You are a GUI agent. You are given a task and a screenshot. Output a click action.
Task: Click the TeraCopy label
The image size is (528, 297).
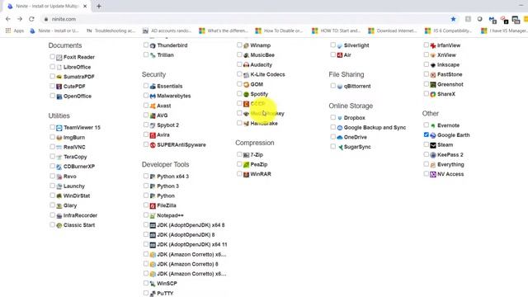(75, 157)
